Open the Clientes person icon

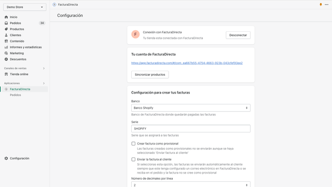pos(6,35)
